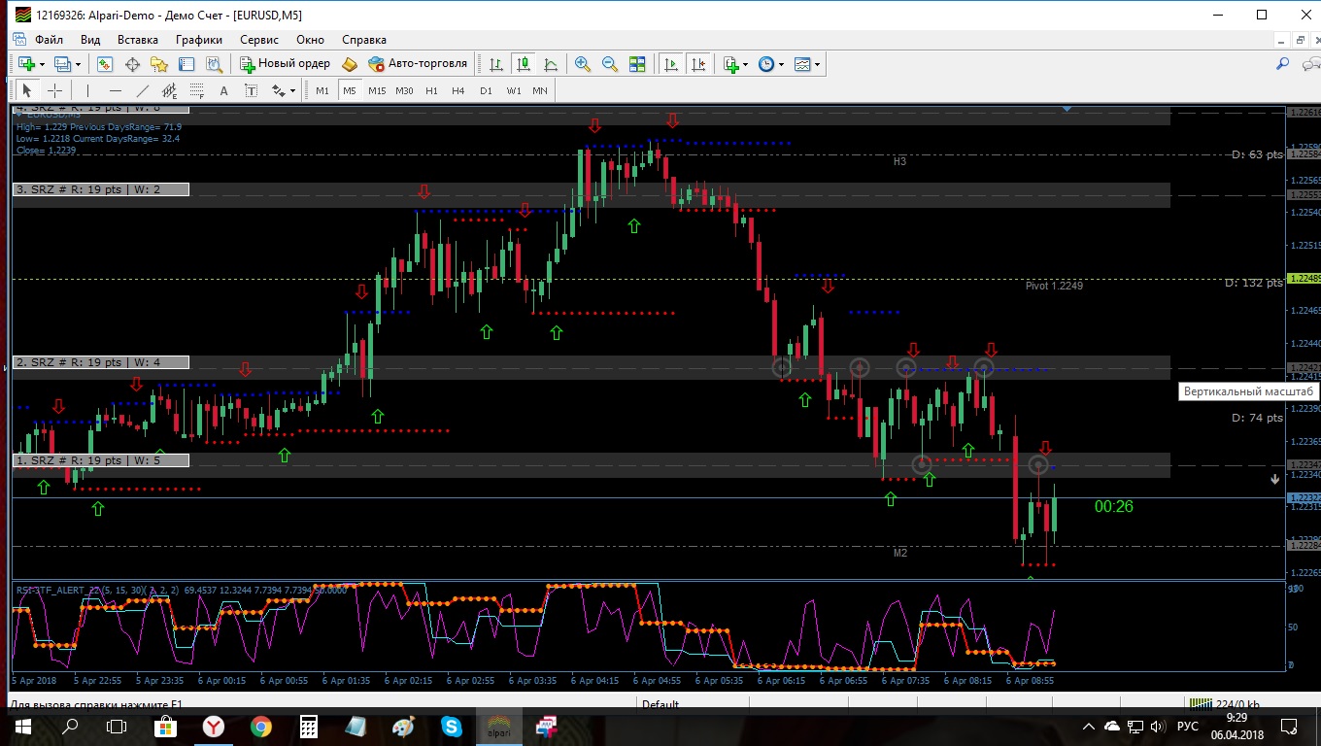Select the Trendline drawing tool

(x=142, y=90)
